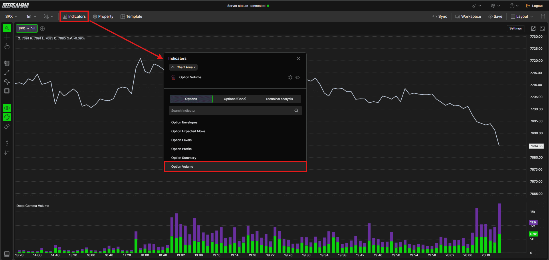Click the Logout button
This screenshot has width=549, height=260.
pos(534,6)
